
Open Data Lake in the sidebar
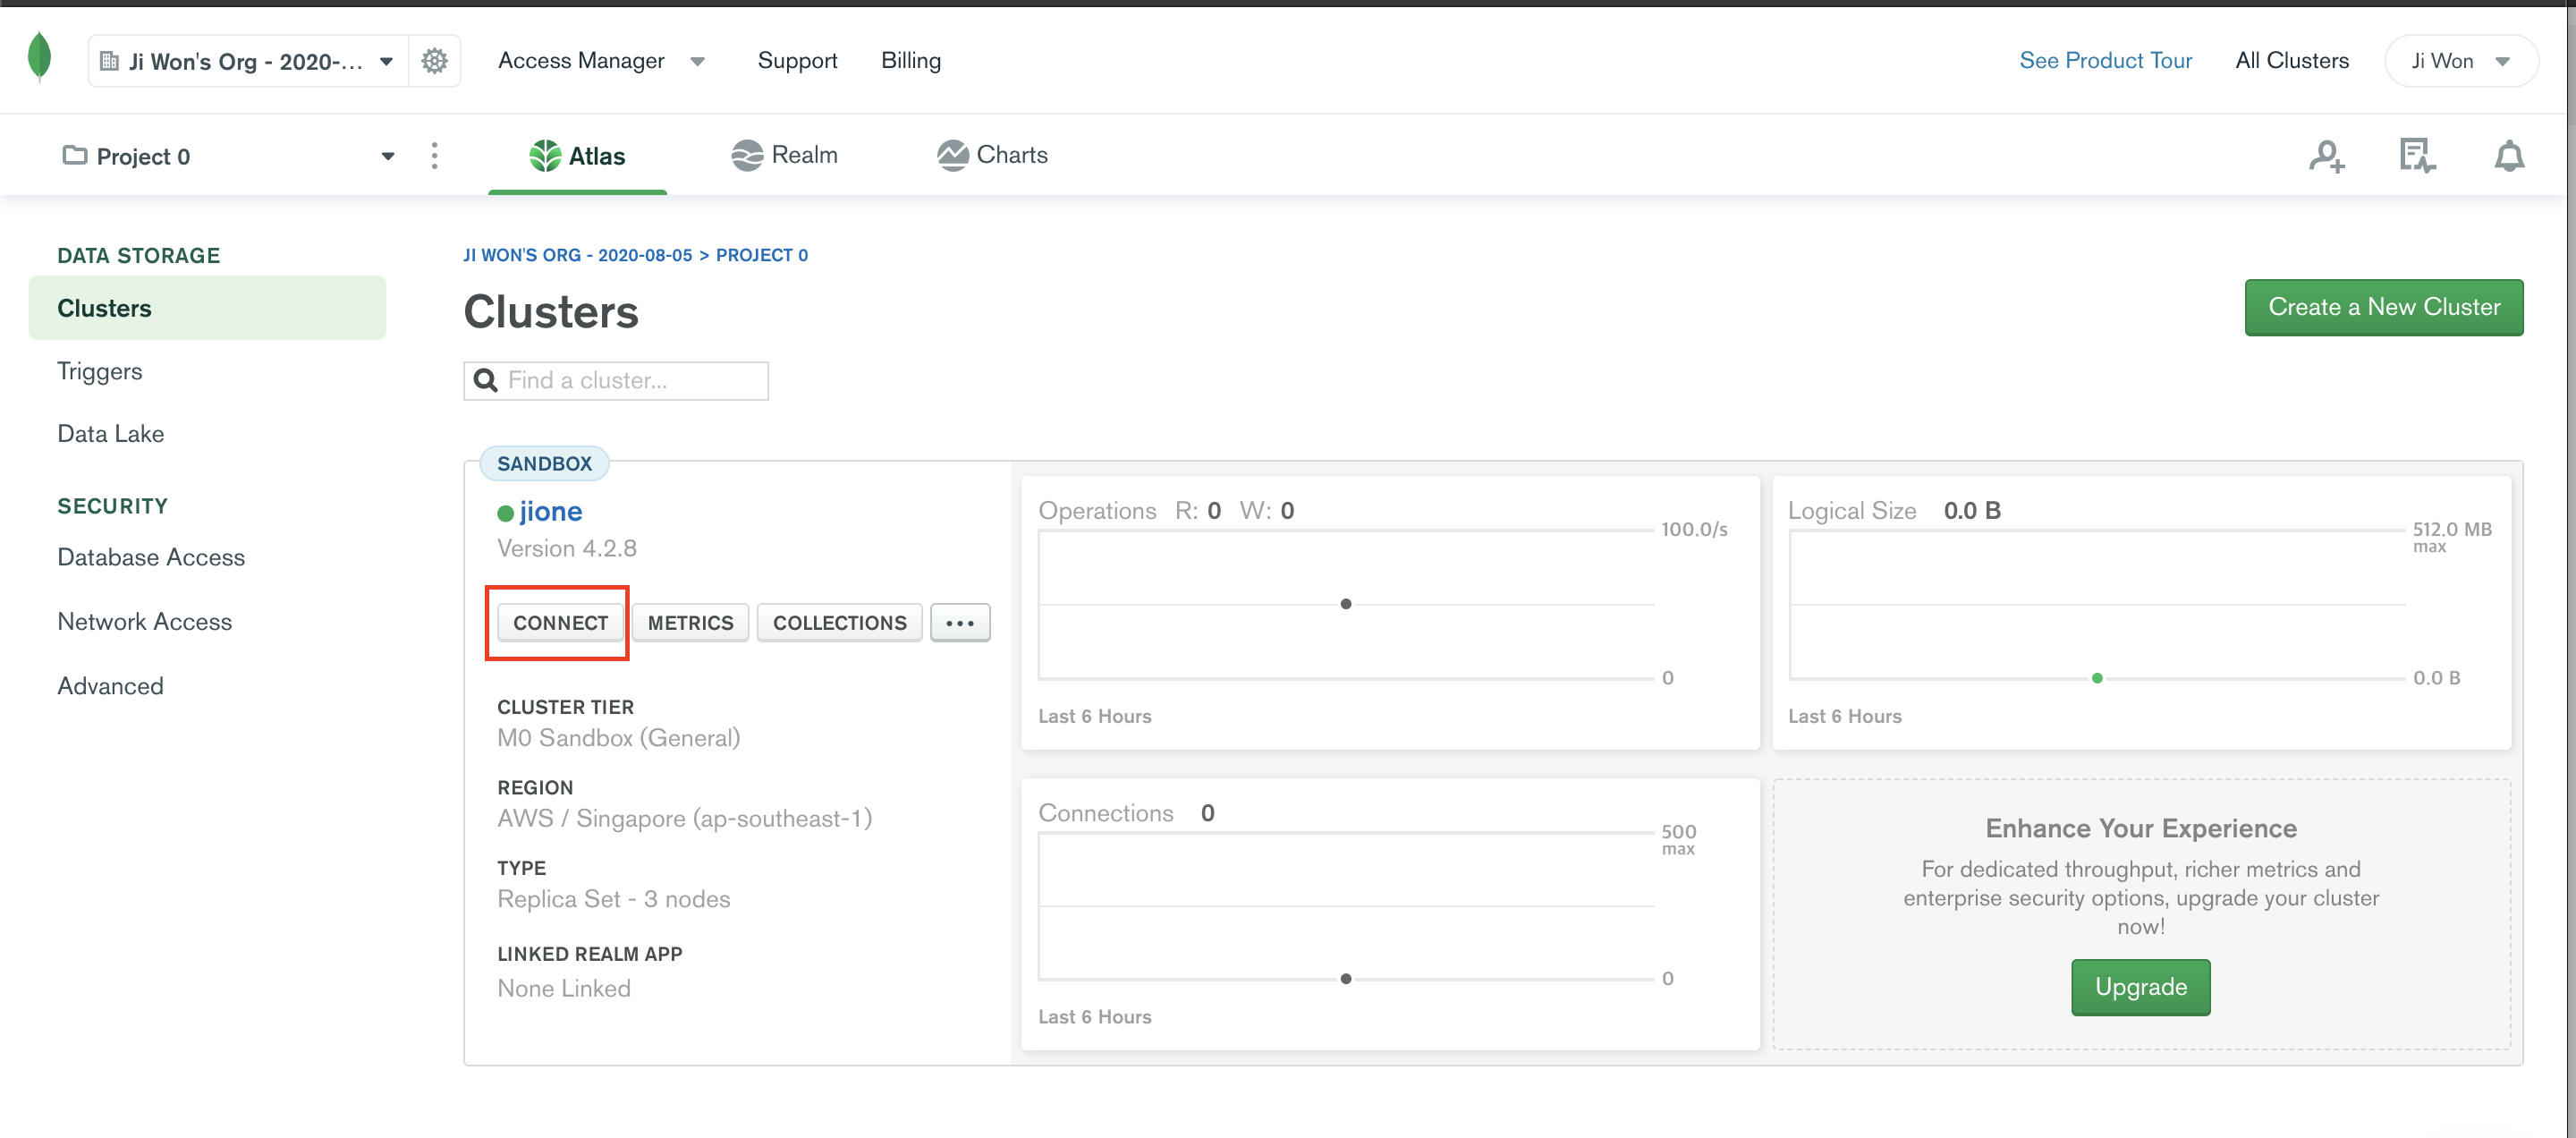click(x=110, y=433)
